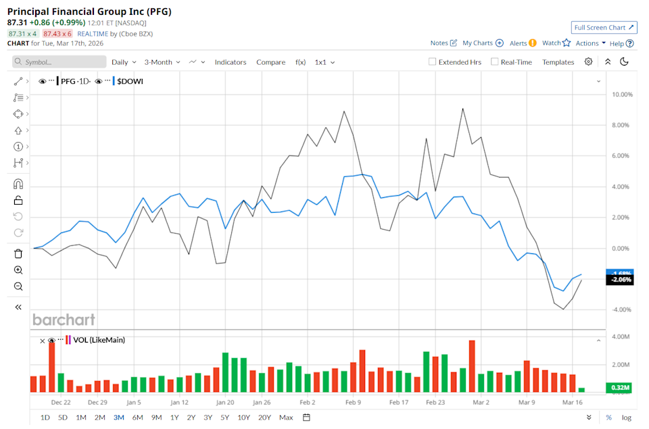The width and height of the screenshot is (649, 429).
Task: Open the Templates link
Action: 558,62
